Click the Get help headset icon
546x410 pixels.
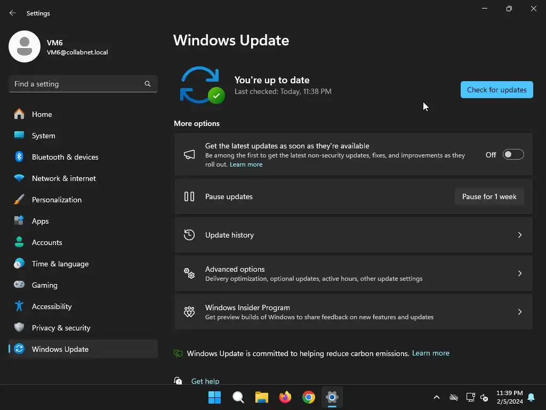coord(178,380)
